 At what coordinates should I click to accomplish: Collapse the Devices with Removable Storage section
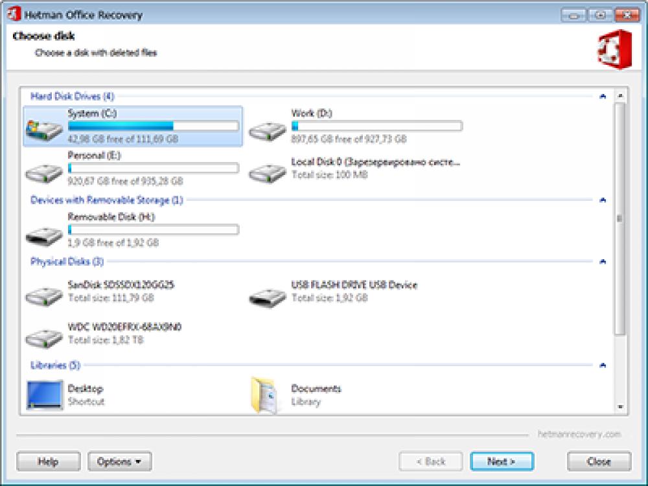602,200
